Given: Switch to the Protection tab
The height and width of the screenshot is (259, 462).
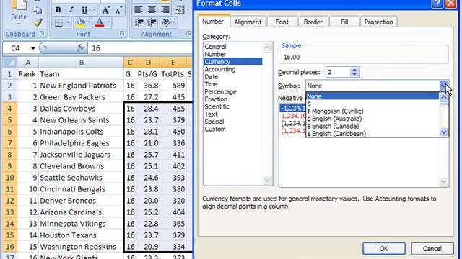Looking at the screenshot, I should point(378,22).
